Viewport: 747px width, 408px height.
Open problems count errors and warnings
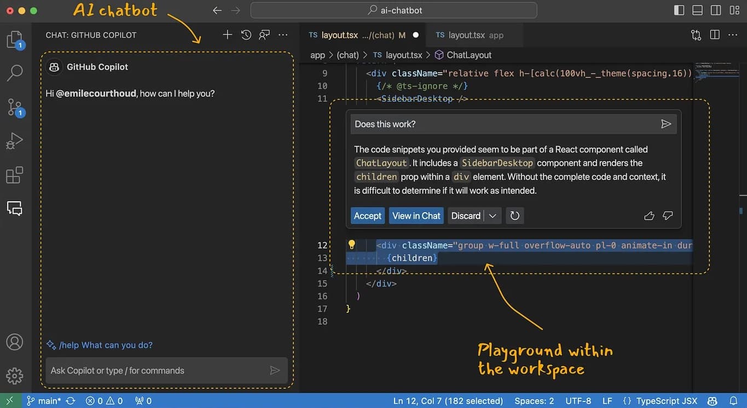(x=104, y=401)
